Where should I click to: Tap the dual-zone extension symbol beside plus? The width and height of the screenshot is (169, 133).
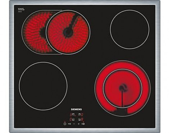pyautogui.click(x=83, y=124)
